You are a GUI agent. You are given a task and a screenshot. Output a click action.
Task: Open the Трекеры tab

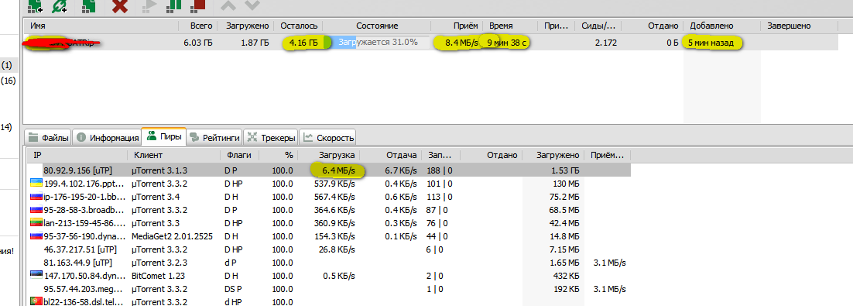[271, 137]
